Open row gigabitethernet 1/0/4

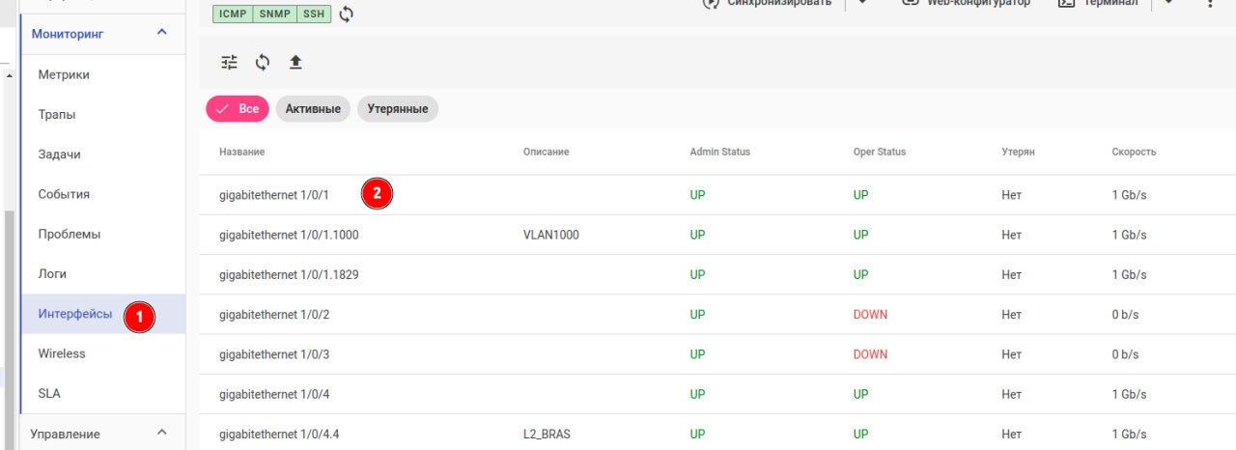pos(717,394)
